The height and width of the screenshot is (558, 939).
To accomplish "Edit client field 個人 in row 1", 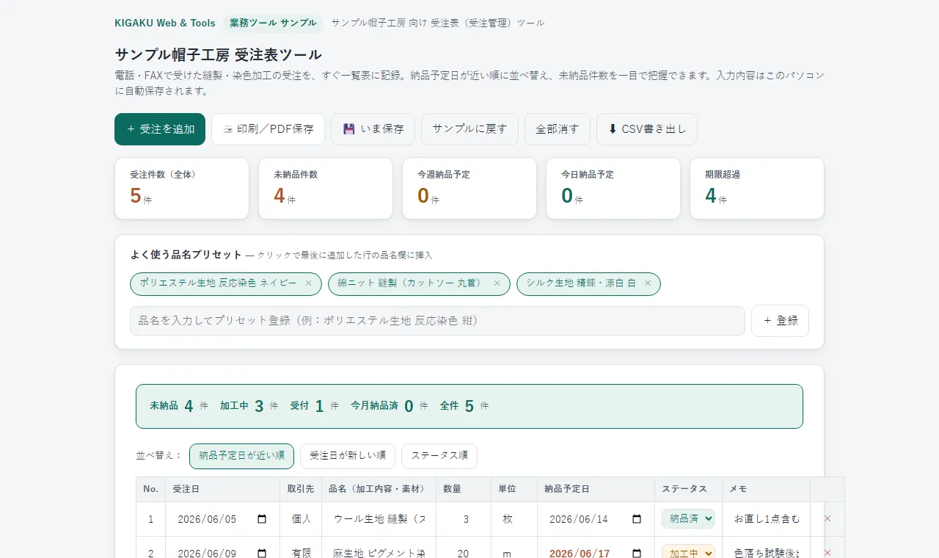I will pos(302,519).
